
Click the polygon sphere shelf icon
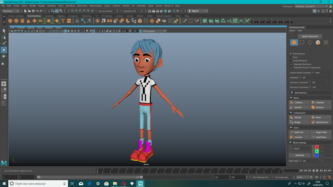[10, 21]
